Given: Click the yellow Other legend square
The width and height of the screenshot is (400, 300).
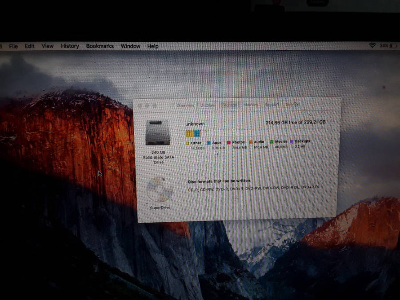Looking at the screenshot, I should [x=188, y=143].
